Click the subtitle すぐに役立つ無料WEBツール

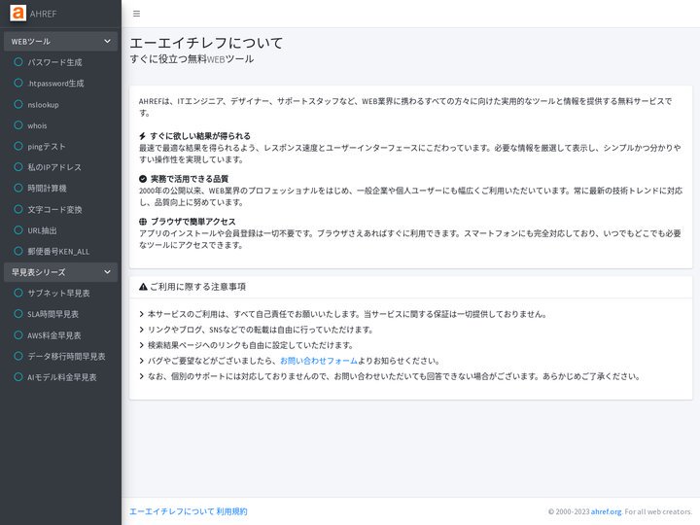[192, 59]
